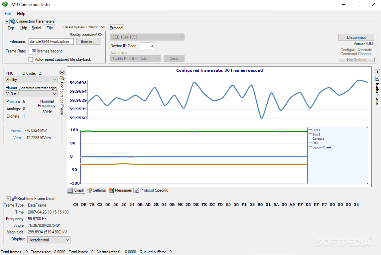Click Configure Alternate Command Channel

356,52
